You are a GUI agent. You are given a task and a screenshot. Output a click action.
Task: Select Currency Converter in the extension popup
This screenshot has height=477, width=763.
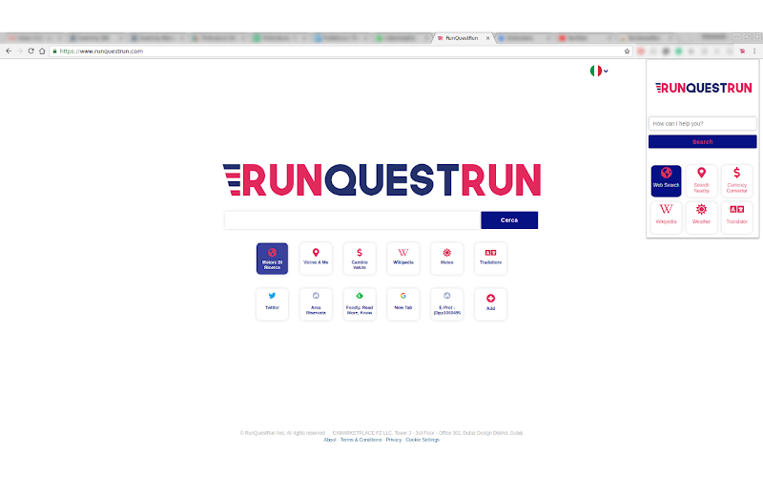click(x=736, y=180)
